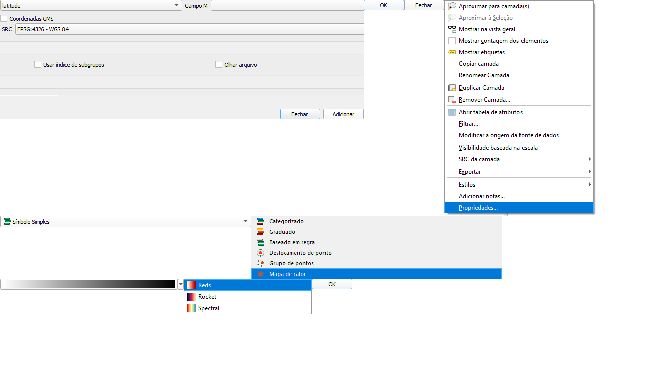Choose the Deslocamento de ponto icon

coord(261,253)
